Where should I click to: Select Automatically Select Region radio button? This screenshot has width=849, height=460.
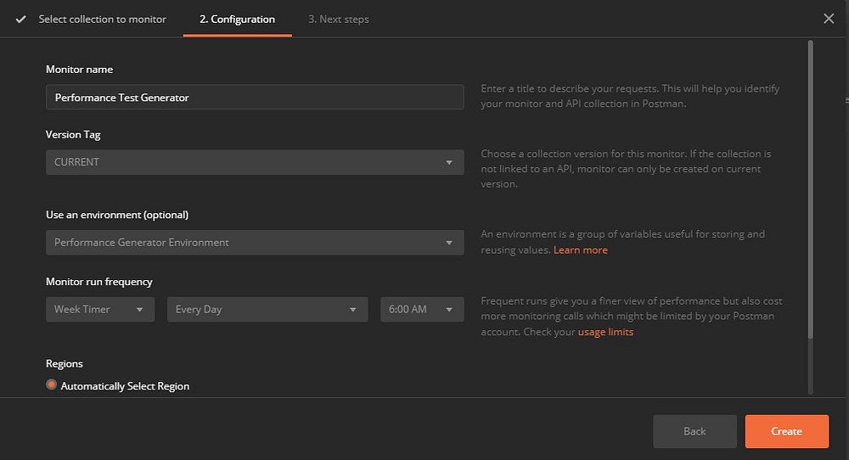[x=52, y=385]
